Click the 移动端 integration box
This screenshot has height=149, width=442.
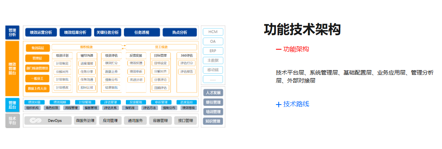pyautogui.click(x=213, y=70)
